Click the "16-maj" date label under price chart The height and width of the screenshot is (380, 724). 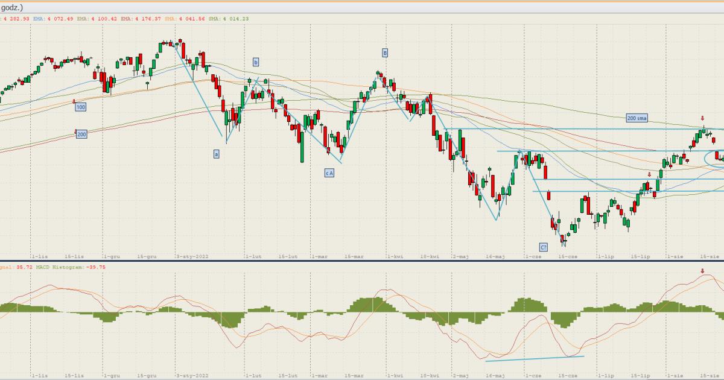[495, 256]
